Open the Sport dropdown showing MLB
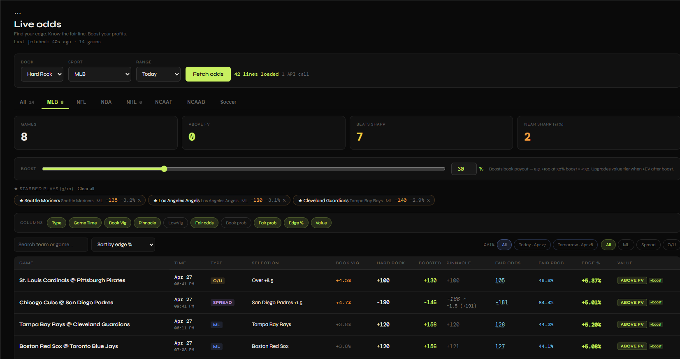 [x=100, y=74]
